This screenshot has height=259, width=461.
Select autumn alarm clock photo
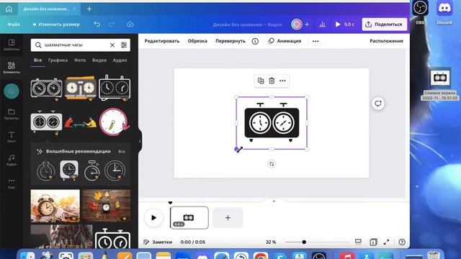55,206
